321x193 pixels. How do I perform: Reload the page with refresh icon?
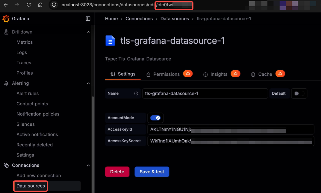[x=29, y=5]
